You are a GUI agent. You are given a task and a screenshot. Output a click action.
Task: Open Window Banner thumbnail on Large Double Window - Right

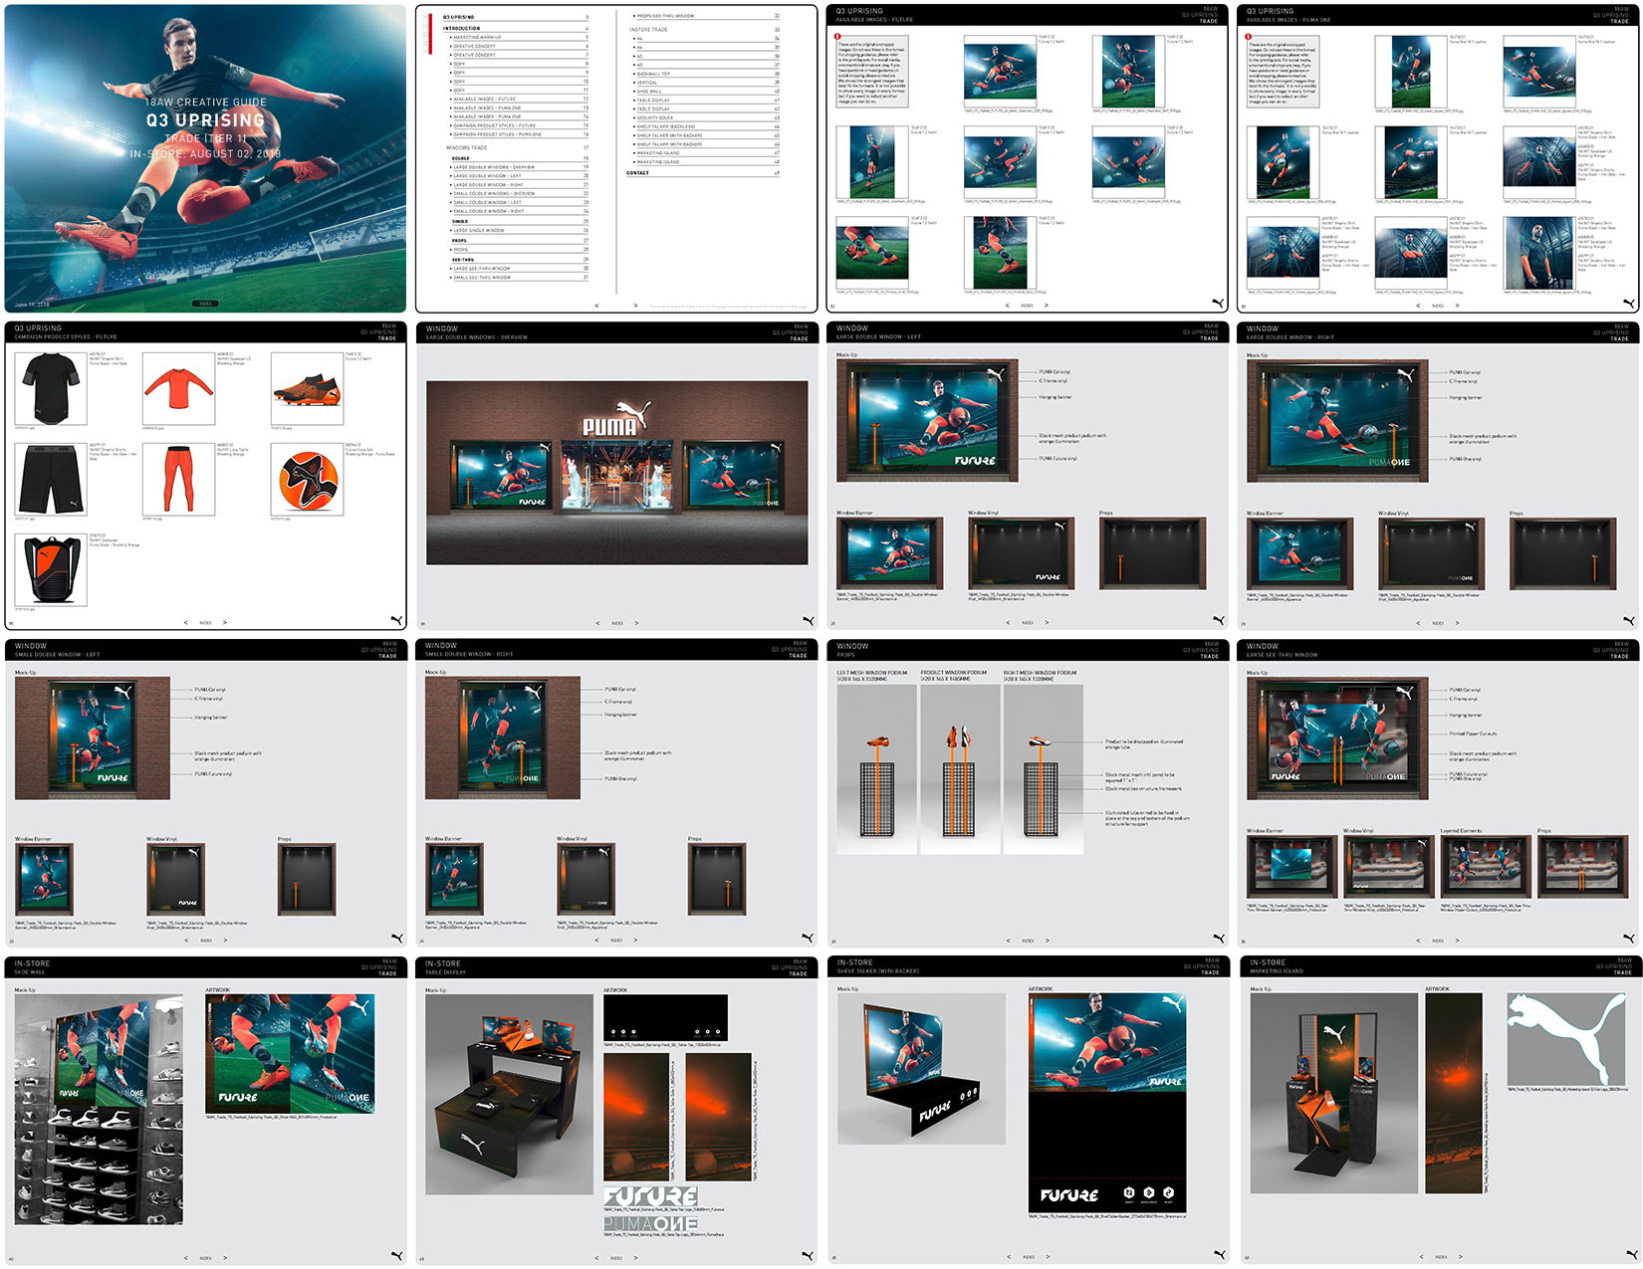1300,553
